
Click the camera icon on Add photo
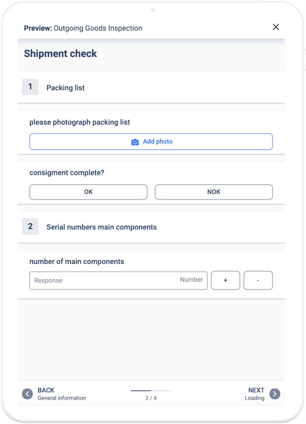point(135,142)
